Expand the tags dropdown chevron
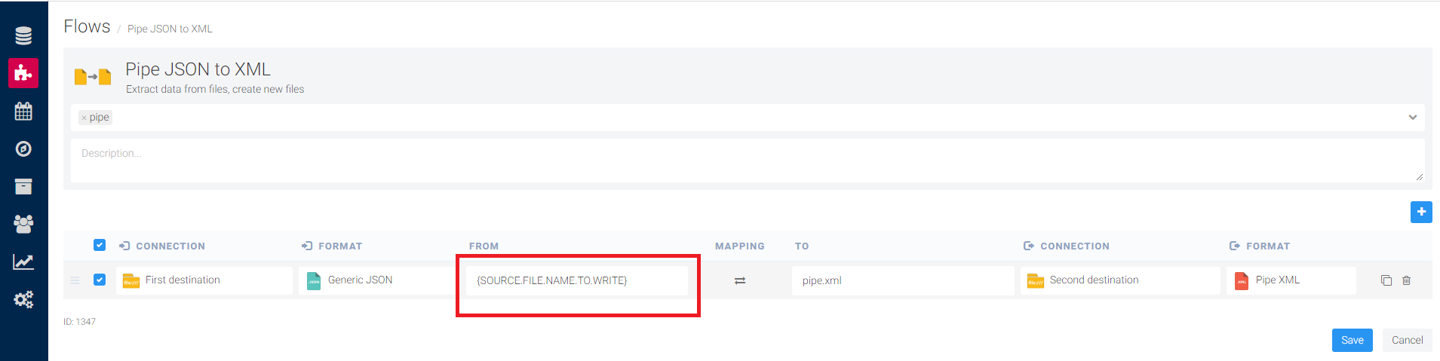 point(1412,117)
